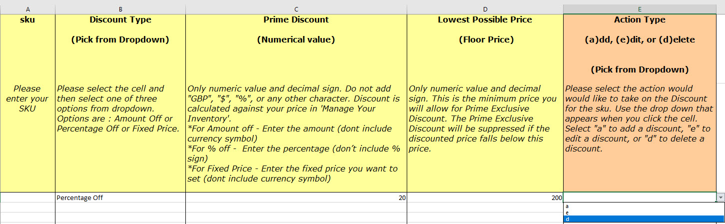725x224 pixels.
Task: Click the Floor Price cell with 200
Action: [485, 197]
